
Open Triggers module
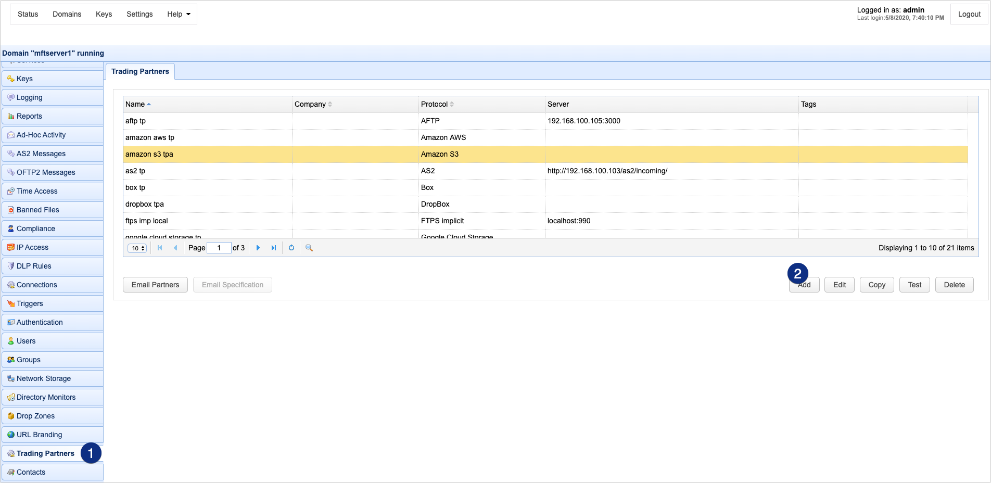point(52,303)
